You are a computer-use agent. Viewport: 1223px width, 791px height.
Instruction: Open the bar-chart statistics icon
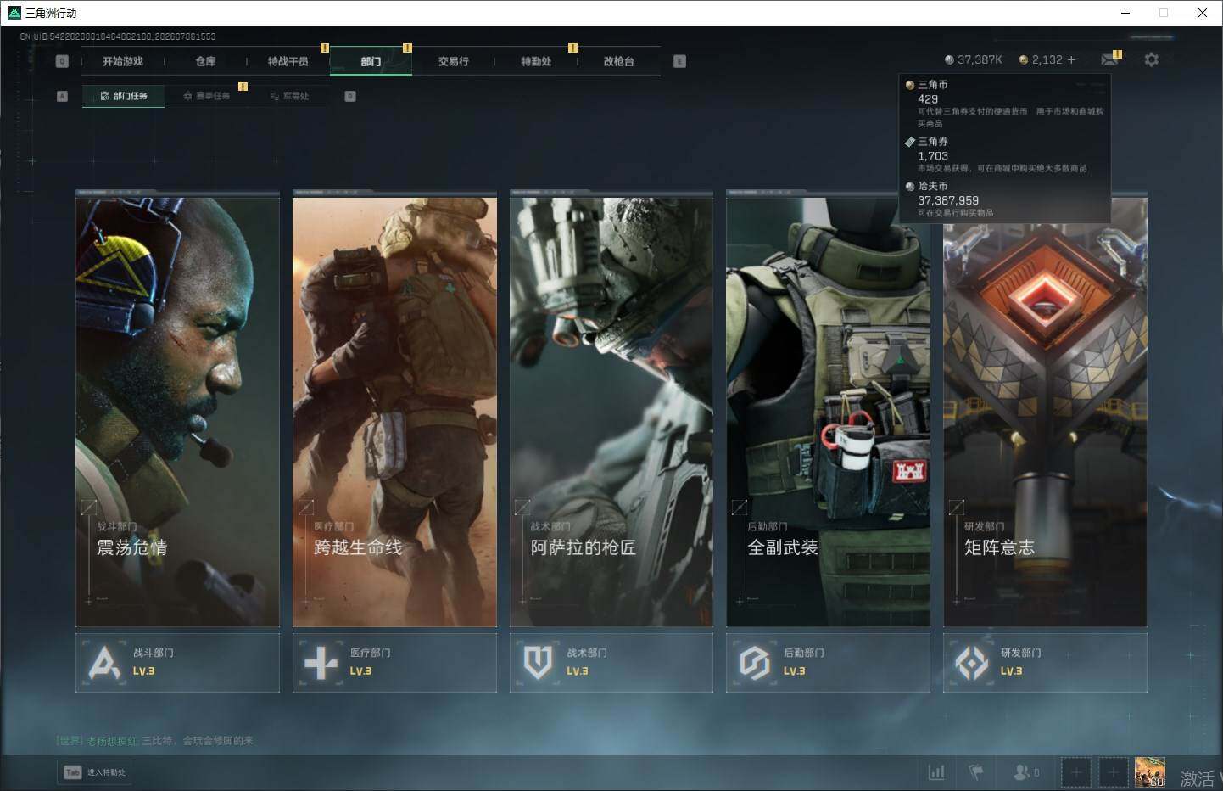coord(936,772)
